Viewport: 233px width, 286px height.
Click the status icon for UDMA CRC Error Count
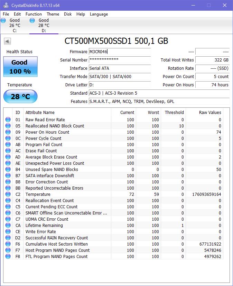(x=8, y=219)
